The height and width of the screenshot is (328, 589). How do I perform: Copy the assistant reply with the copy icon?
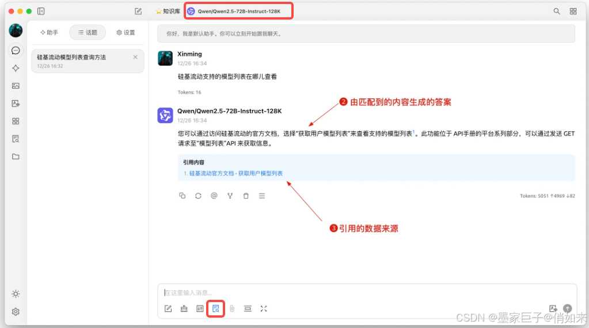pyautogui.click(x=182, y=196)
